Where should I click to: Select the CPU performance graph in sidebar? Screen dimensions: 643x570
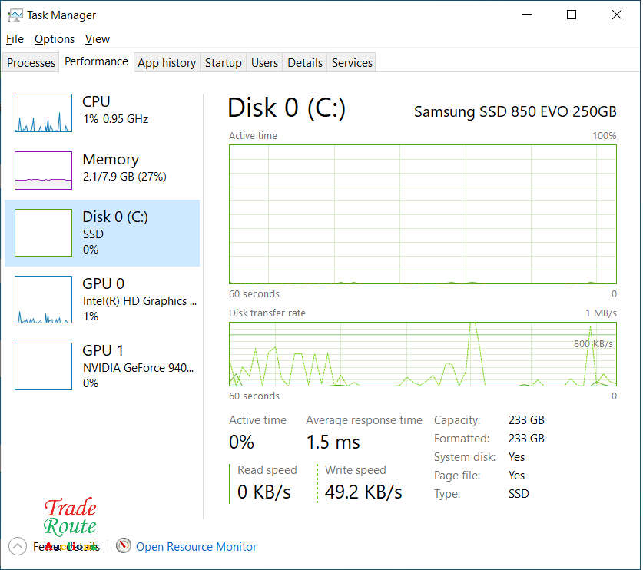(x=42, y=112)
